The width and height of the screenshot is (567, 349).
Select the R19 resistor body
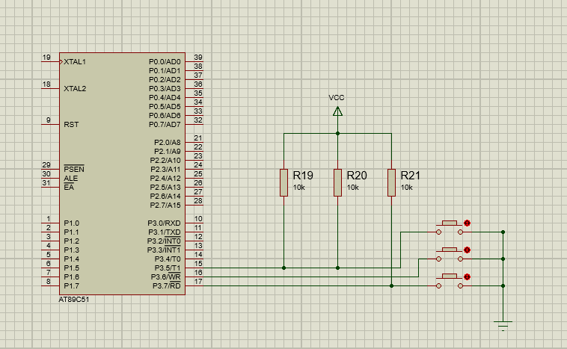point(283,182)
